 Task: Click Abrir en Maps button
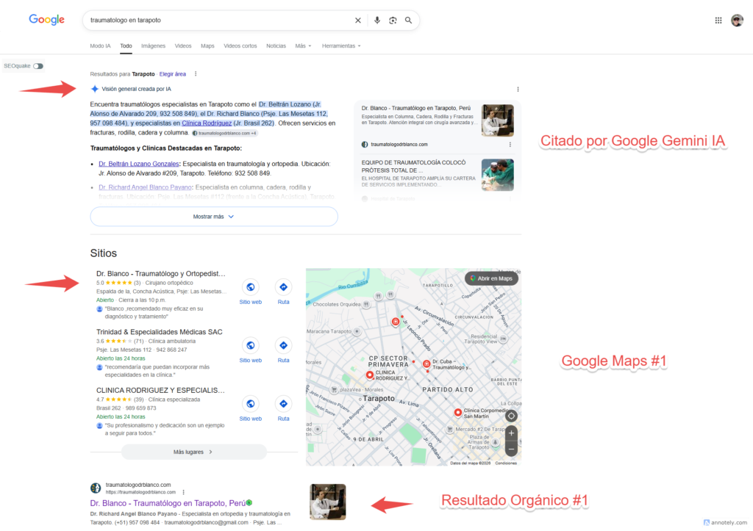click(x=491, y=278)
